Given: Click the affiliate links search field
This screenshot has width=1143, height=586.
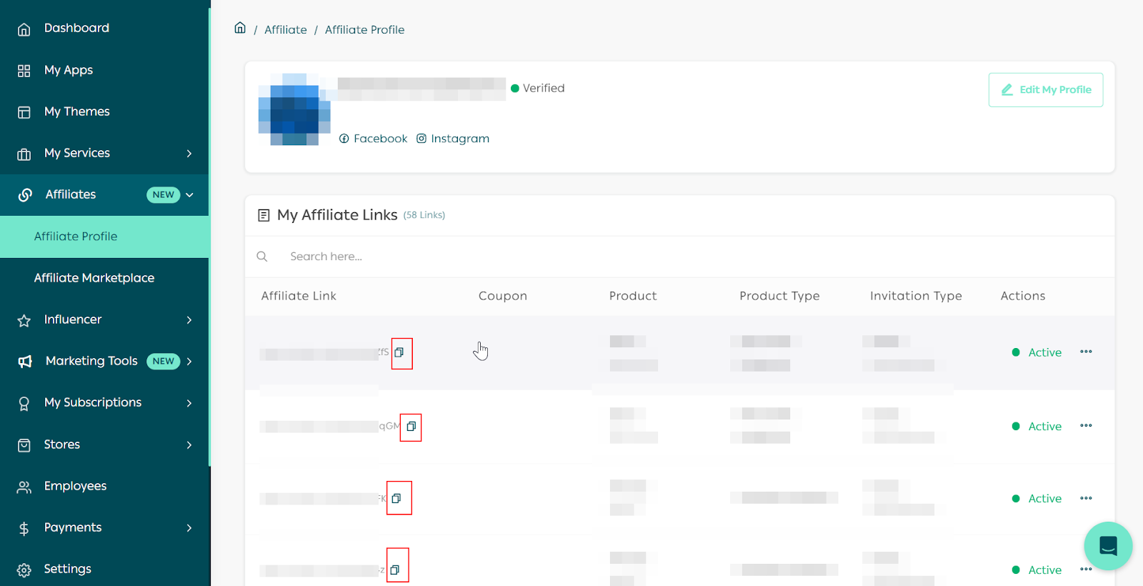Looking at the screenshot, I should click(429, 257).
